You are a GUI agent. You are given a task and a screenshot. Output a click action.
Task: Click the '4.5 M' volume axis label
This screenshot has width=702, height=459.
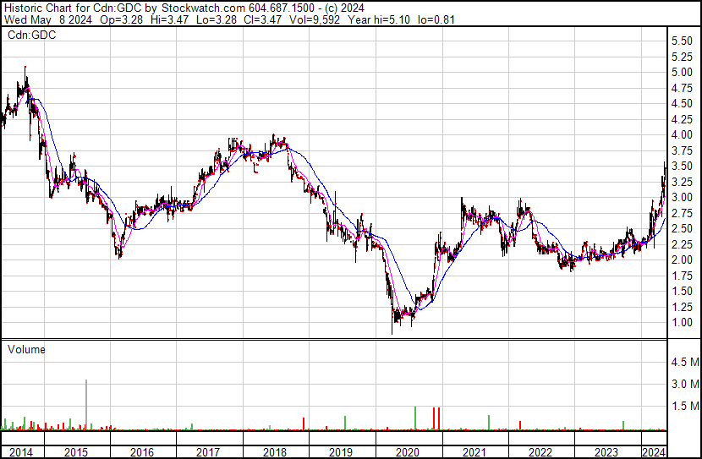pyautogui.click(x=685, y=362)
